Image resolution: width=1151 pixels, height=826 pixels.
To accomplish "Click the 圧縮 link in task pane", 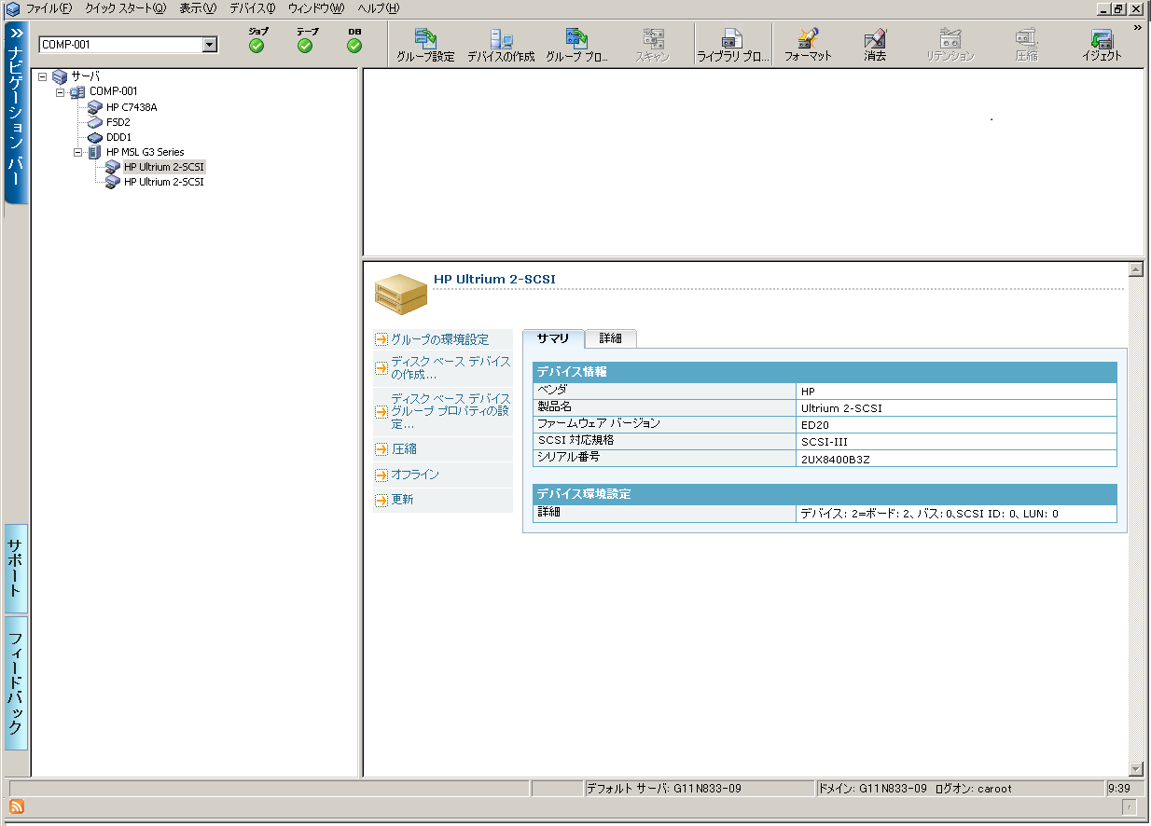I will (404, 449).
